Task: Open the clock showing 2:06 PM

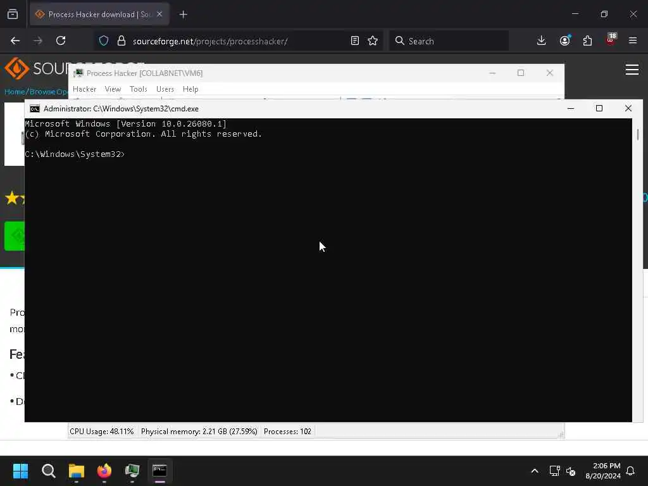Action: [603, 471]
